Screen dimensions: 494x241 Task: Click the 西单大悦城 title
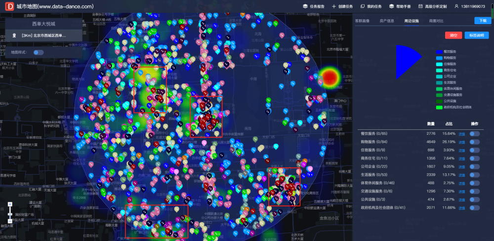44,24
